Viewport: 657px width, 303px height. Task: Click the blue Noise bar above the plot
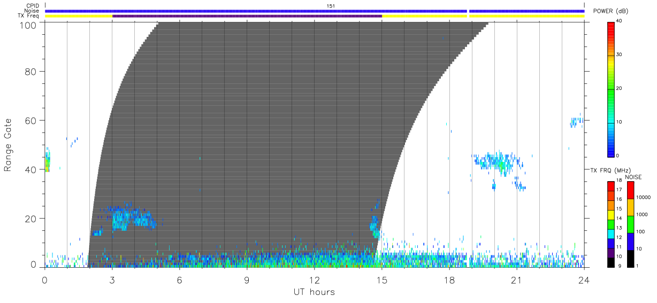coord(315,11)
